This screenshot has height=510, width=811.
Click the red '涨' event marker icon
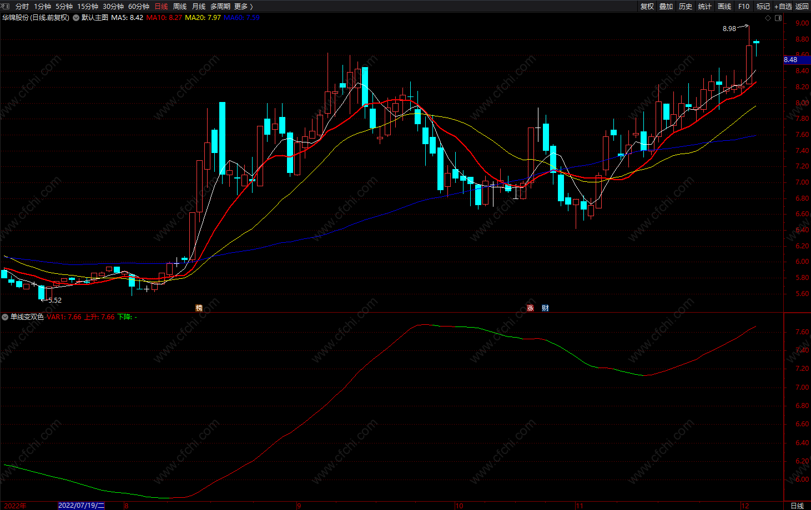click(530, 308)
